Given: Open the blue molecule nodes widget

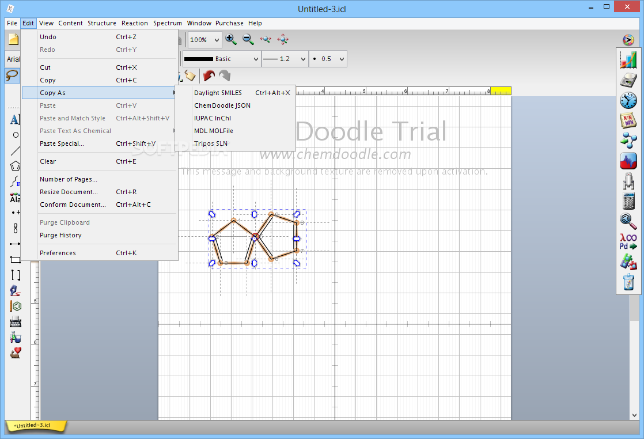Looking at the screenshot, I should (x=628, y=141).
